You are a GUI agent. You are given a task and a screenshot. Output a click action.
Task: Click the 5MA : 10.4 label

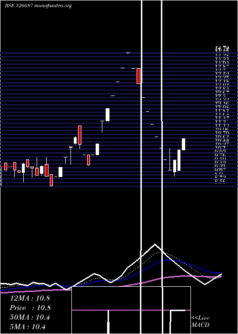pyautogui.click(x=28, y=327)
